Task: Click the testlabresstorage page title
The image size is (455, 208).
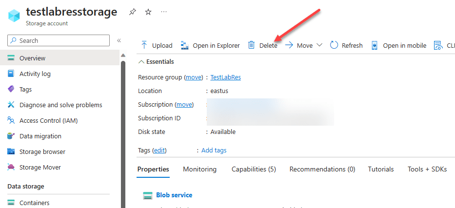Action: pyautogui.click(x=71, y=12)
